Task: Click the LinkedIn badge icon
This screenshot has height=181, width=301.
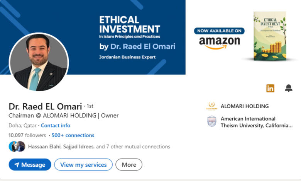Action: coord(270,88)
